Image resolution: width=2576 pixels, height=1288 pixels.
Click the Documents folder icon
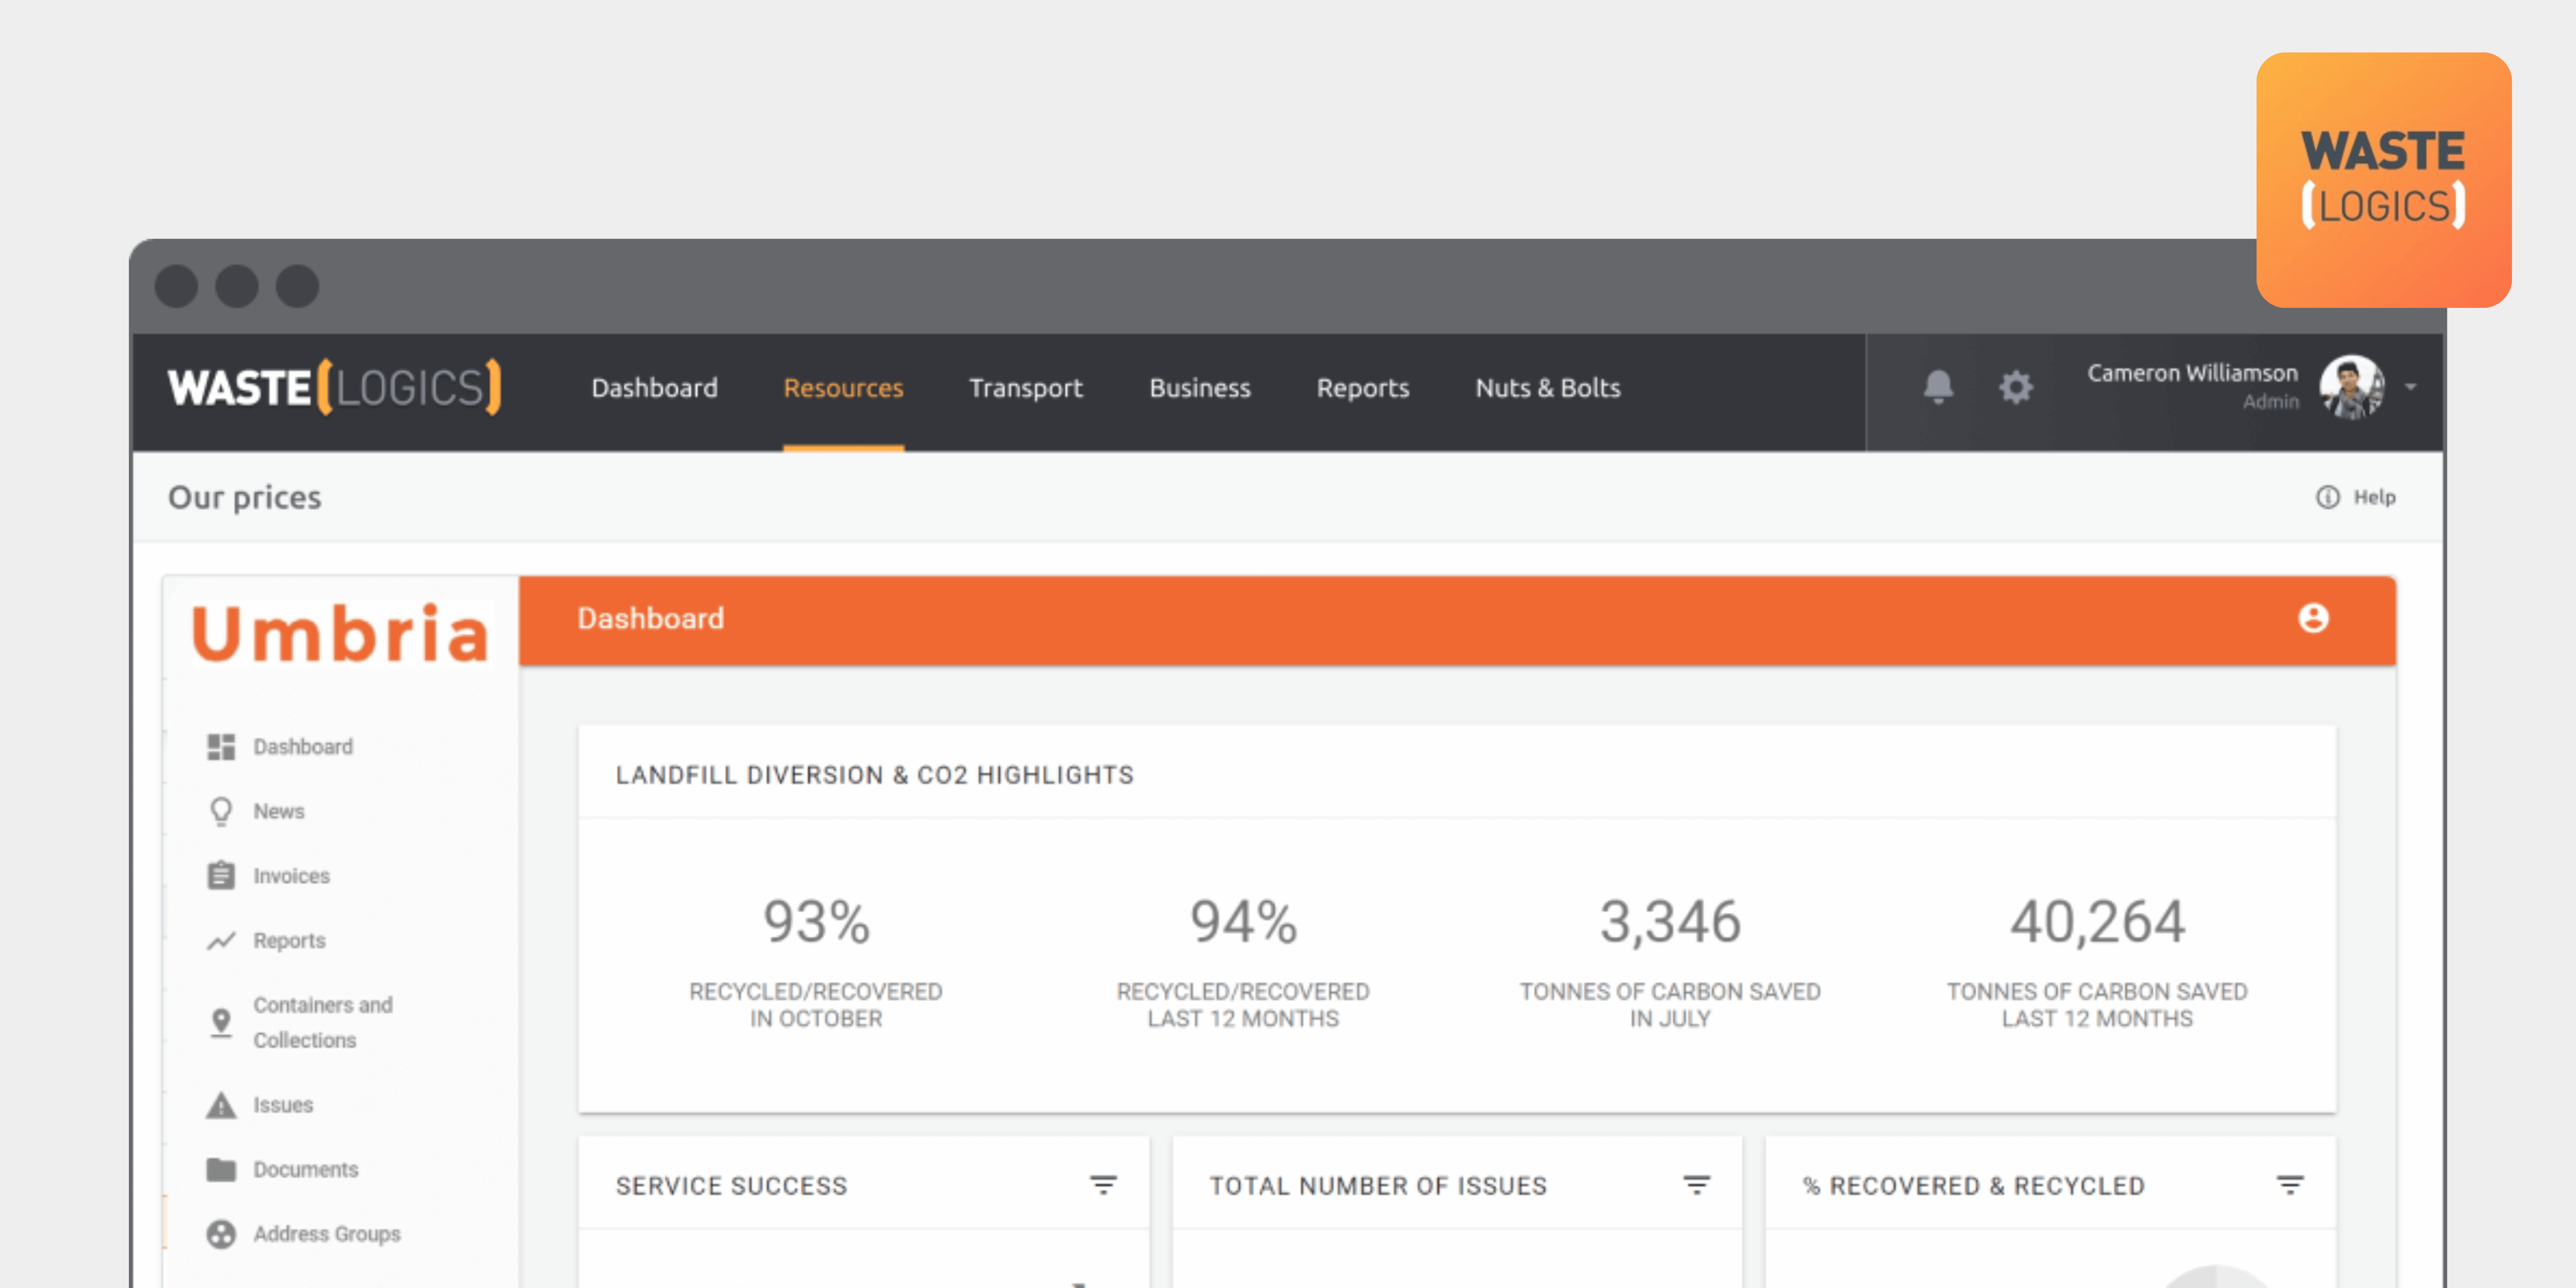[221, 1169]
